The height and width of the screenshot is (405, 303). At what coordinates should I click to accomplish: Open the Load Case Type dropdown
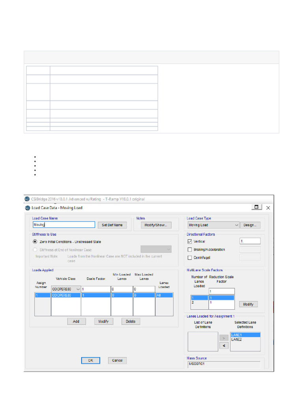pyautogui.click(x=213, y=225)
